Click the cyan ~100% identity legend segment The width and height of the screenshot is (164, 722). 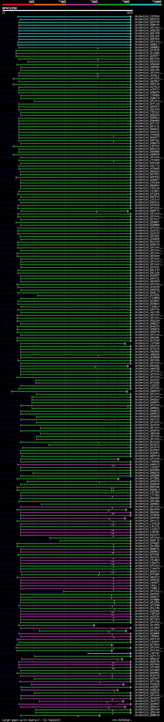(146, 5)
